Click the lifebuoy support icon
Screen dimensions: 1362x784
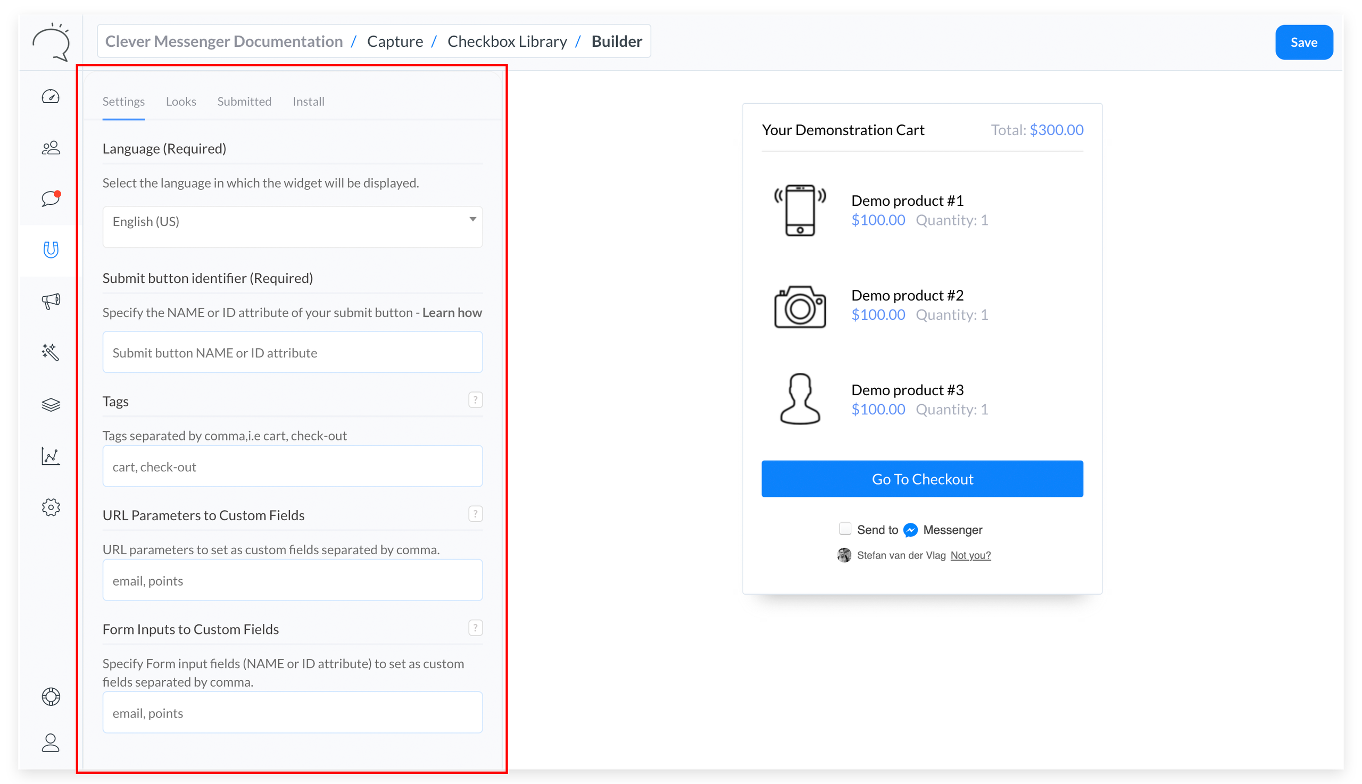[x=51, y=697]
